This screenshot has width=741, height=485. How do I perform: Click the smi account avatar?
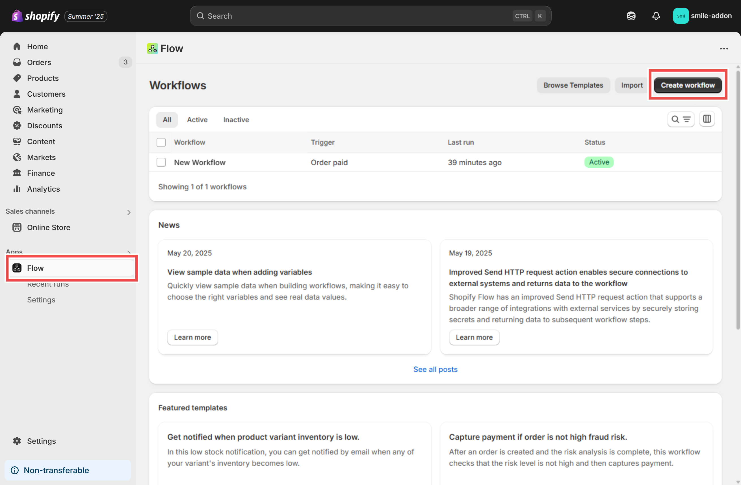pos(681,16)
